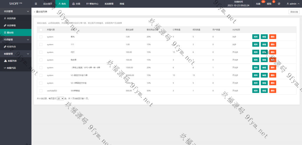Click the SHOPF V16 logo

(16, 4)
